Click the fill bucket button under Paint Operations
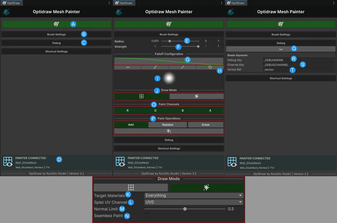 [169, 131]
